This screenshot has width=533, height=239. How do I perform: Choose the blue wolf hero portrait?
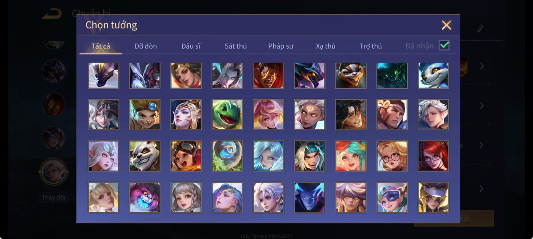pyautogui.click(x=433, y=75)
